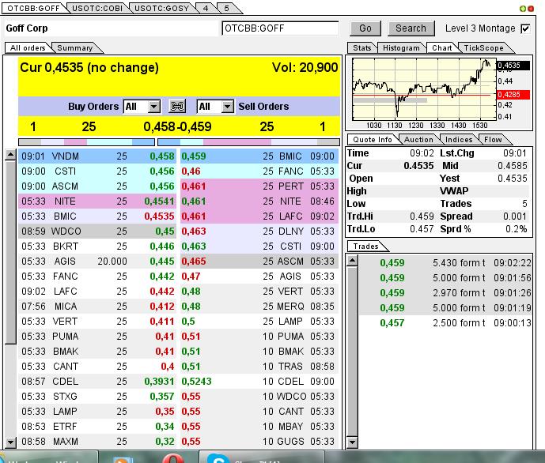
Task: Click the Vol: 20,900 volume label
Action: 305,67
